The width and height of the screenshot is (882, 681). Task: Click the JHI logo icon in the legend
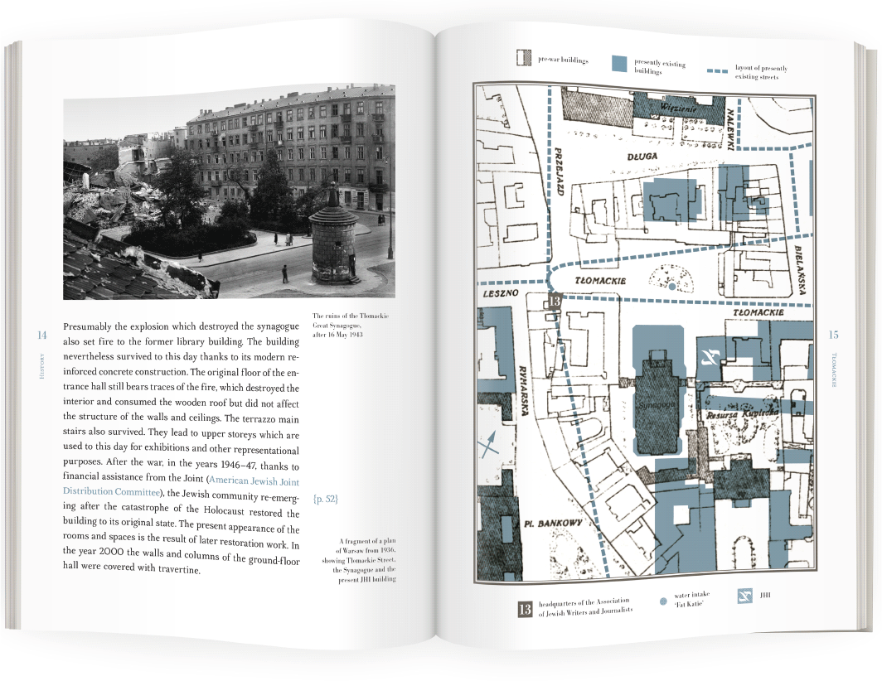click(744, 596)
